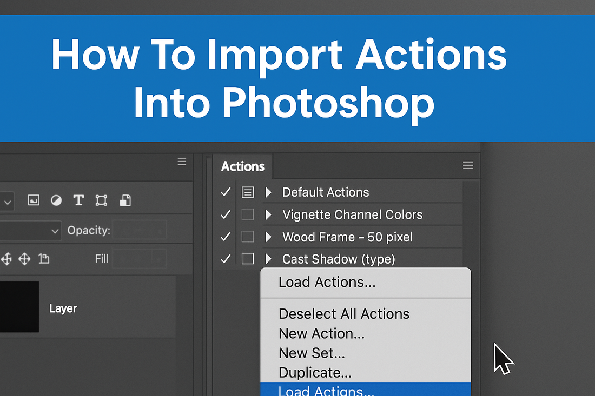Click the Fill value field

click(140, 259)
